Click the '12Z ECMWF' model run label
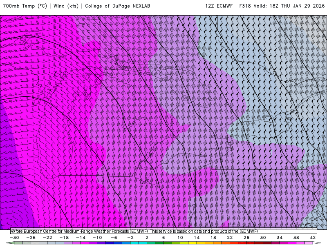The image size is (327, 245). click(219, 6)
